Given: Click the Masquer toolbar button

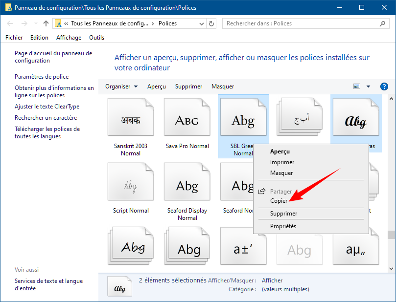Looking at the screenshot, I should click(x=223, y=86).
